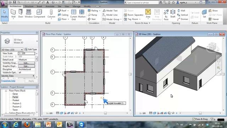227x128 pixels.
Task: Open Internet Explorer from the taskbar
Action: 16,125
